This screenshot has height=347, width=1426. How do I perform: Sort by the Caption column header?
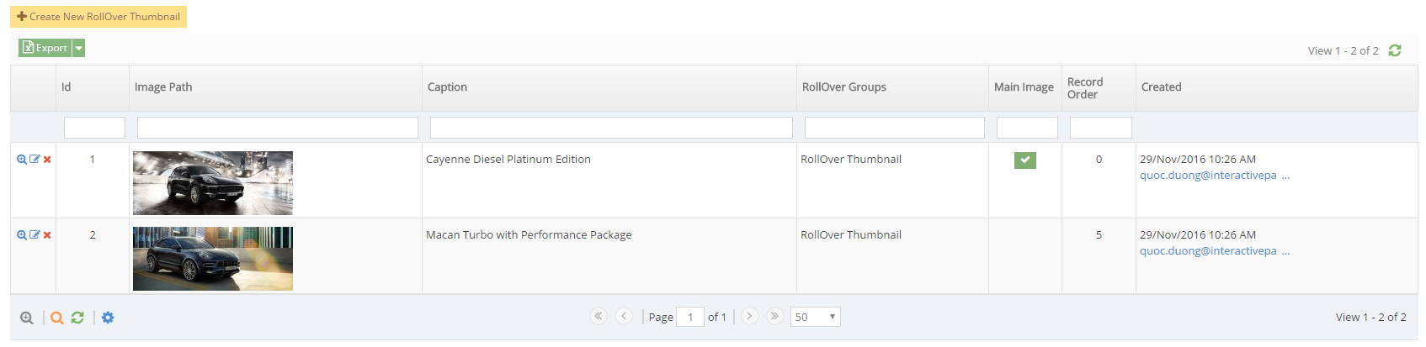[447, 87]
